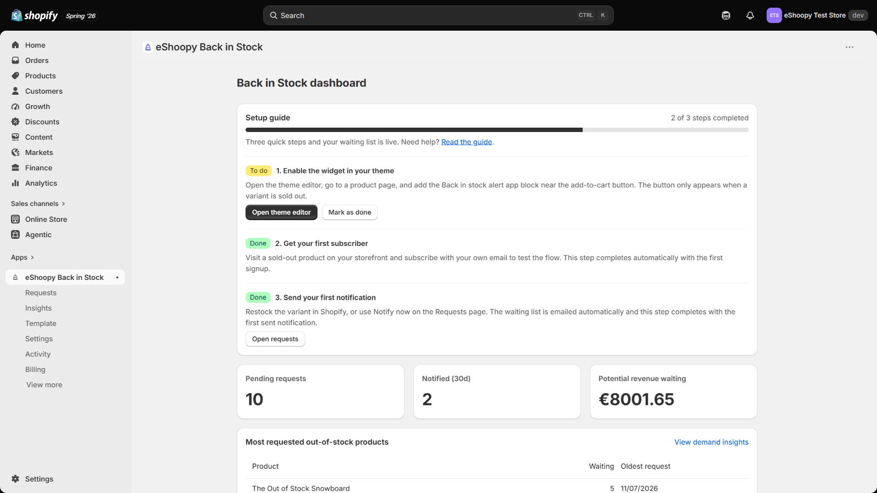Click the Markets globe icon

coord(15,152)
